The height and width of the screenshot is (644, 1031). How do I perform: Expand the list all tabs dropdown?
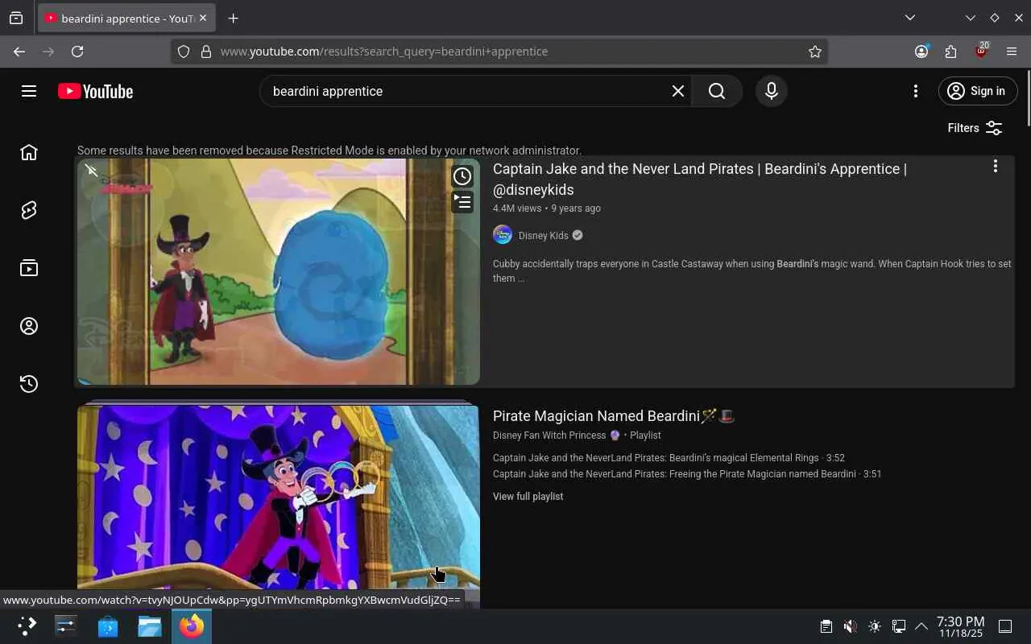point(910,18)
